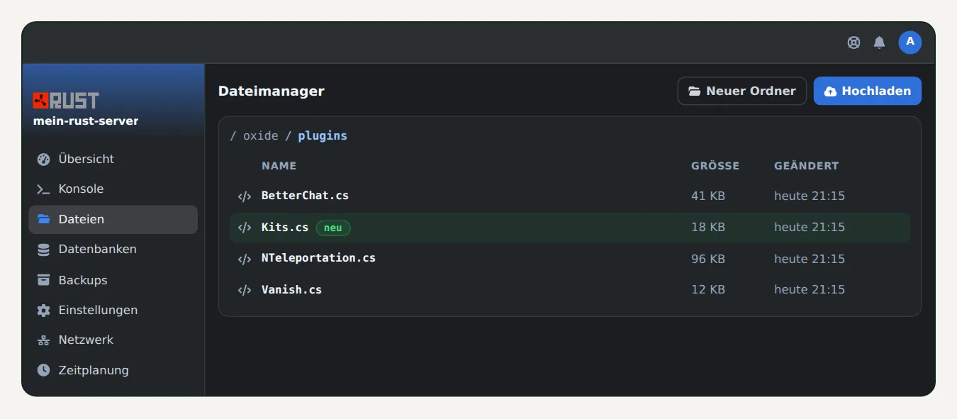Click the 41 KB size value
The height and width of the screenshot is (419, 957).
708,196
